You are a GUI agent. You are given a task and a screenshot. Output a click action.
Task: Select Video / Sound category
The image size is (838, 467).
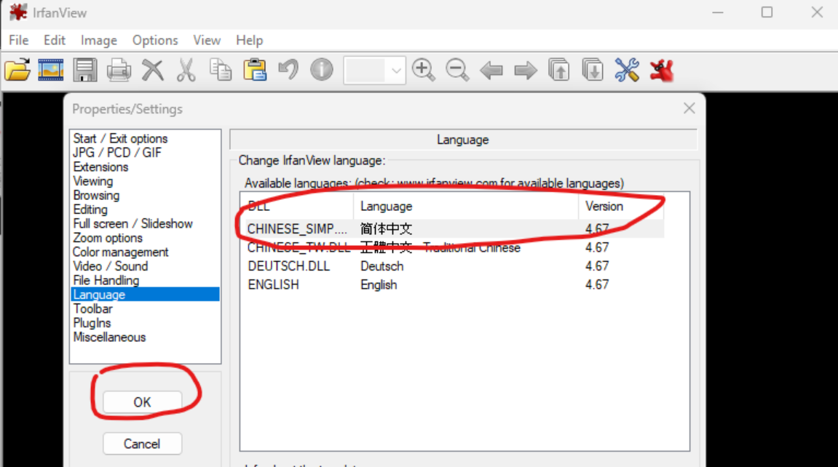click(x=110, y=266)
